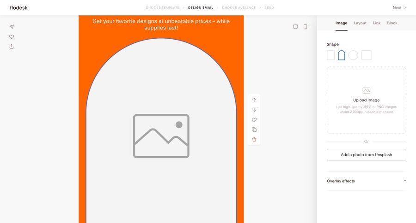
Task: Click the heart icon in left sidebar
Action: pos(12,37)
